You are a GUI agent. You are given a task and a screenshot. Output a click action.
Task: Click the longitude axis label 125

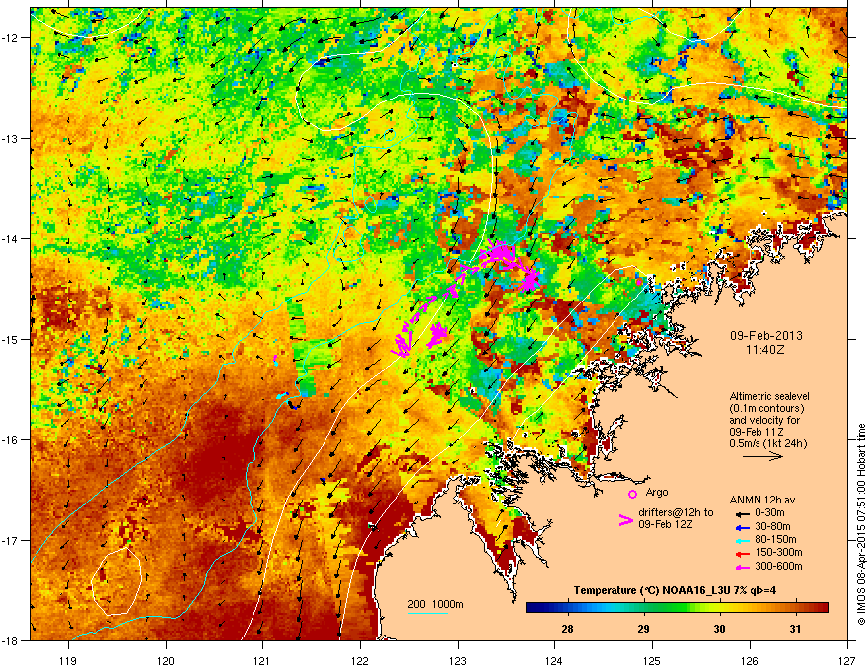652,660
